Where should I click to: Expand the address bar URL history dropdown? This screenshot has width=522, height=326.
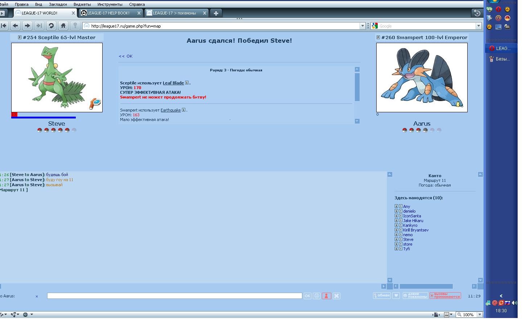(x=362, y=26)
